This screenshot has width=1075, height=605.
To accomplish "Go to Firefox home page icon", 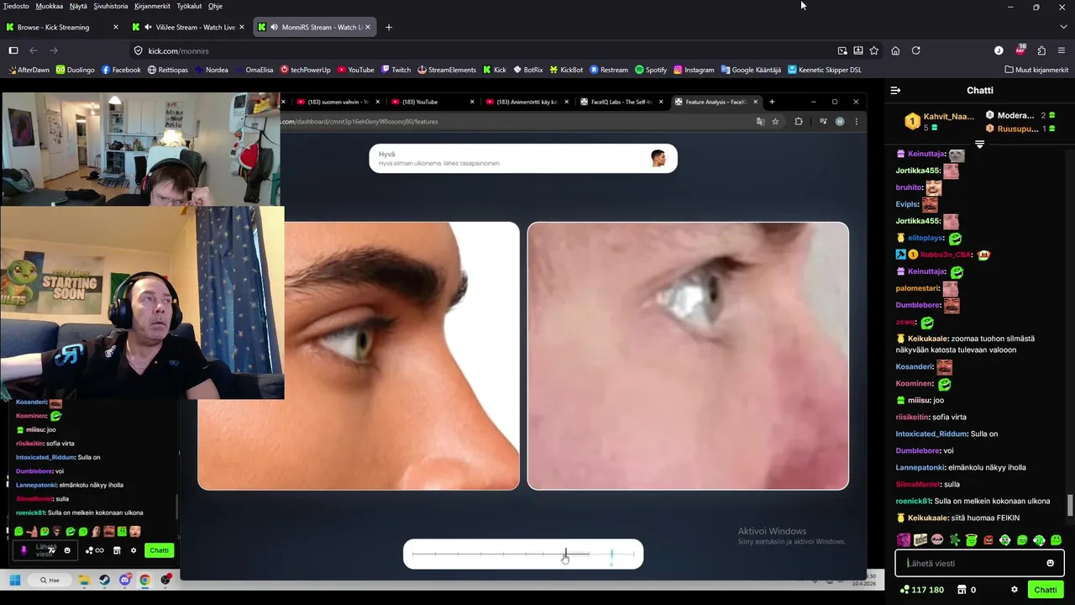I will click(x=895, y=50).
